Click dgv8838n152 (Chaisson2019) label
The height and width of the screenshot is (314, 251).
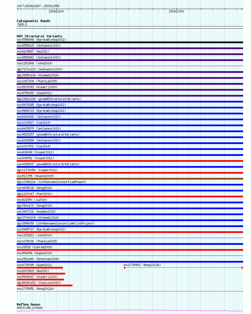point(39,283)
